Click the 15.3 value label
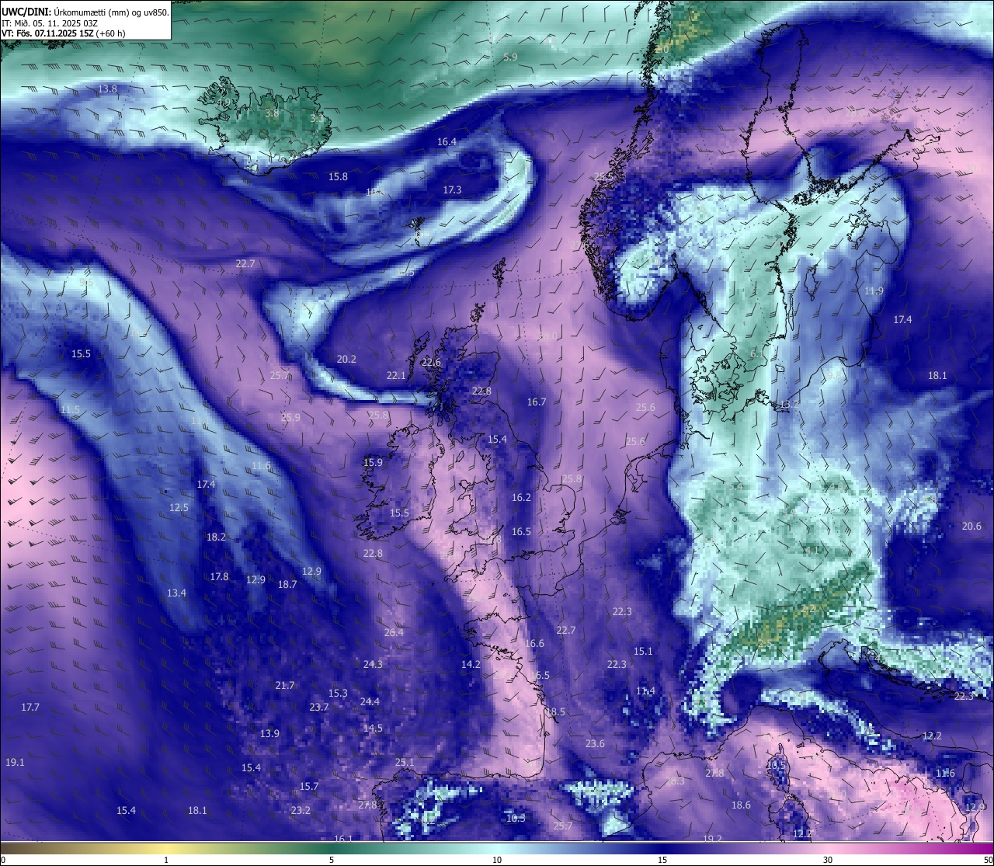 tap(338, 694)
